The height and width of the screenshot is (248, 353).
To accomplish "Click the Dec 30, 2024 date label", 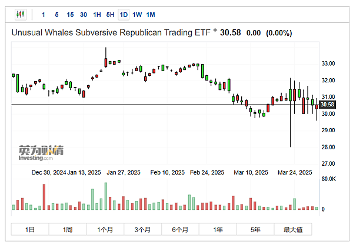I will [x=49, y=172].
